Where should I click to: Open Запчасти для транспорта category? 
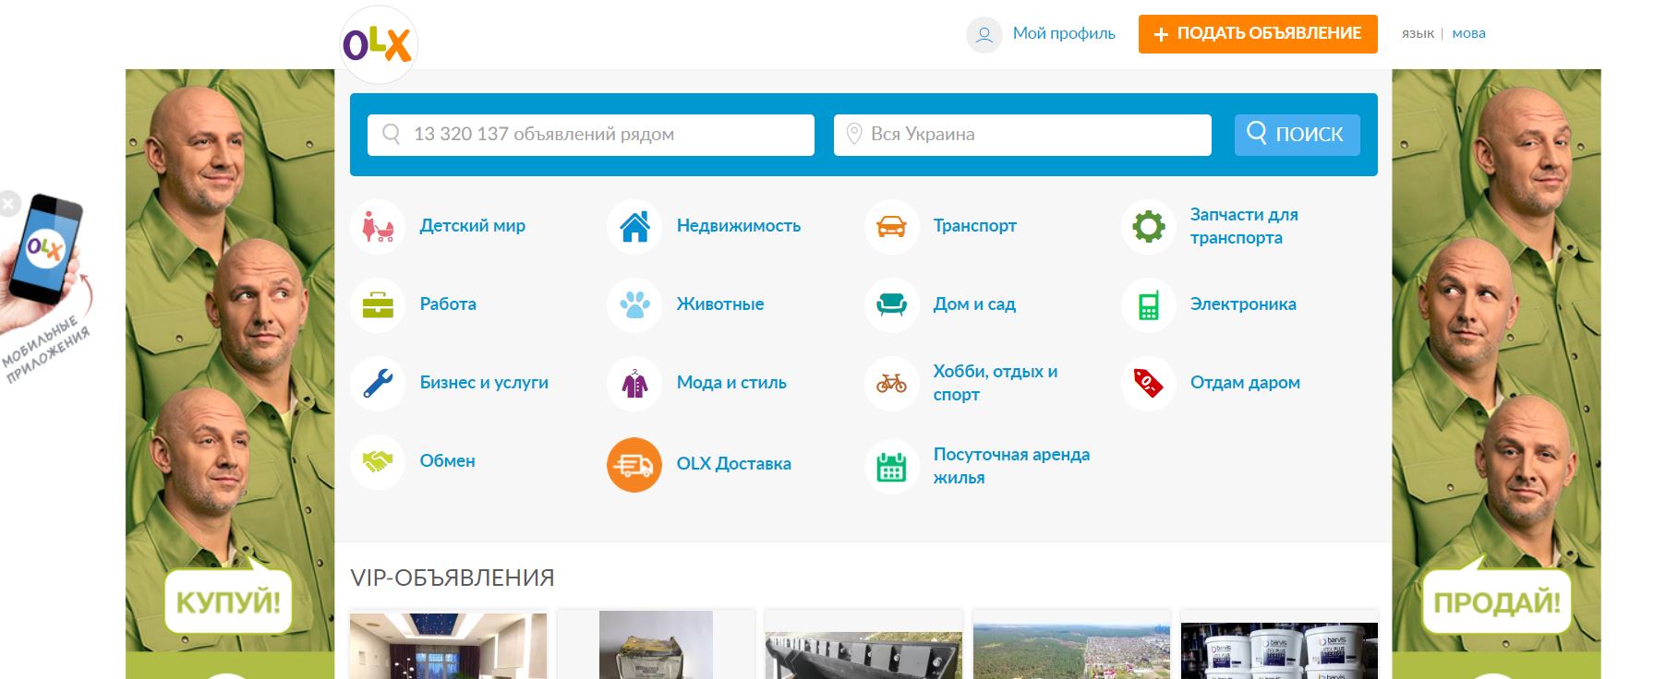pos(1244,226)
